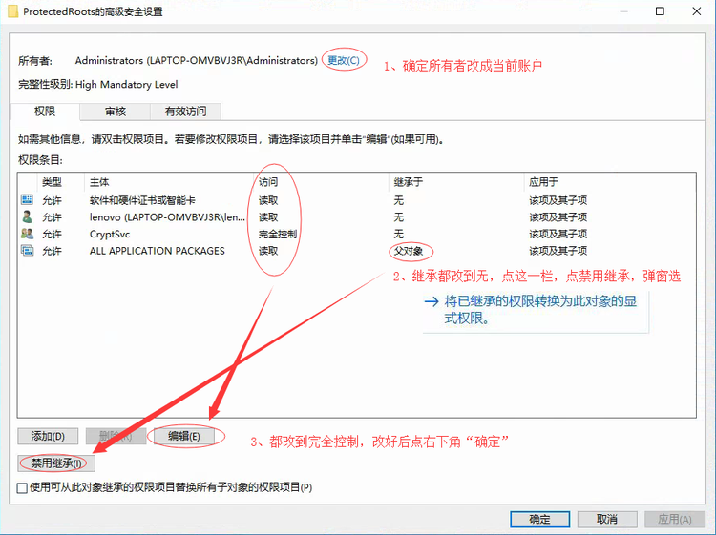Click the user icon of the lenovo entry
This screenshot has width=716, height=535.
27,217
